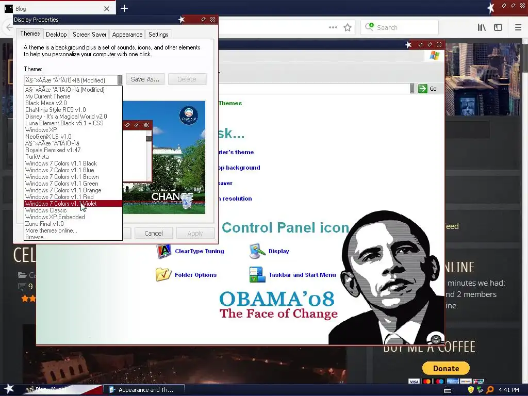The height and width of the screenshot is (396, 528).
Task: Click the Recycle Bin in theme preview
Action: point(187,202)
